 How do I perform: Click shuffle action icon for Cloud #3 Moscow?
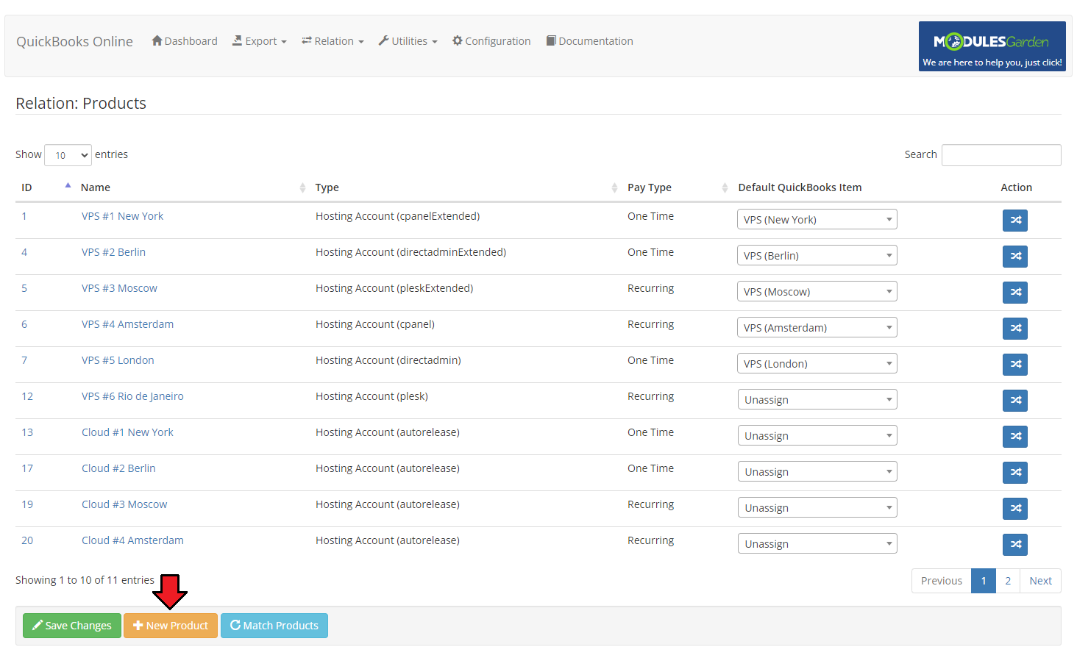(x=1014, y=508)
